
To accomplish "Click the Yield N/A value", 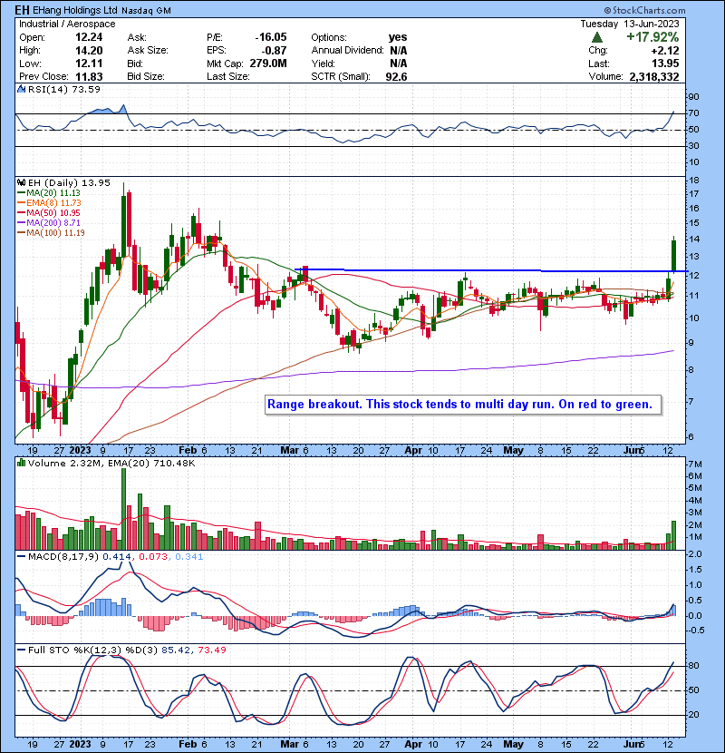I will (398, 64).
